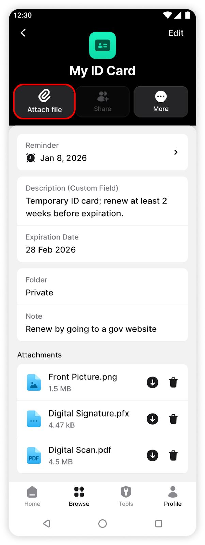Switch to the Home tab
Screen dimensions: 205x545
click(x=32, y=496)
